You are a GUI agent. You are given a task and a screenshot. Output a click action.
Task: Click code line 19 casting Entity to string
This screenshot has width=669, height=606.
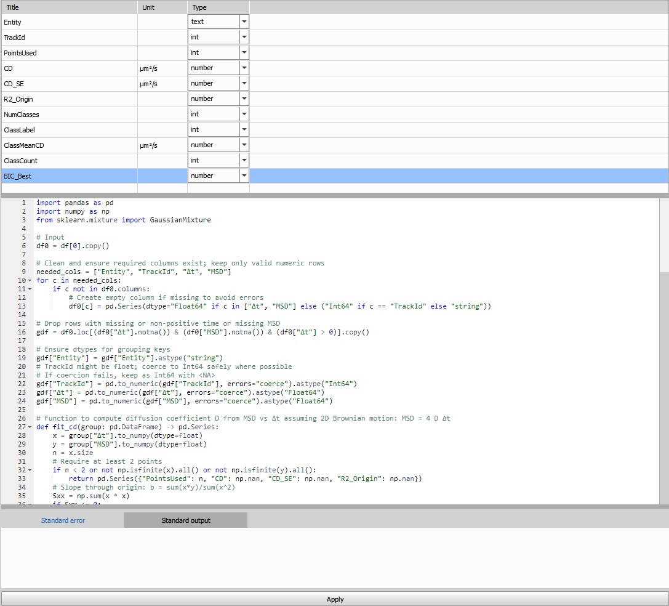pos(130,358)
